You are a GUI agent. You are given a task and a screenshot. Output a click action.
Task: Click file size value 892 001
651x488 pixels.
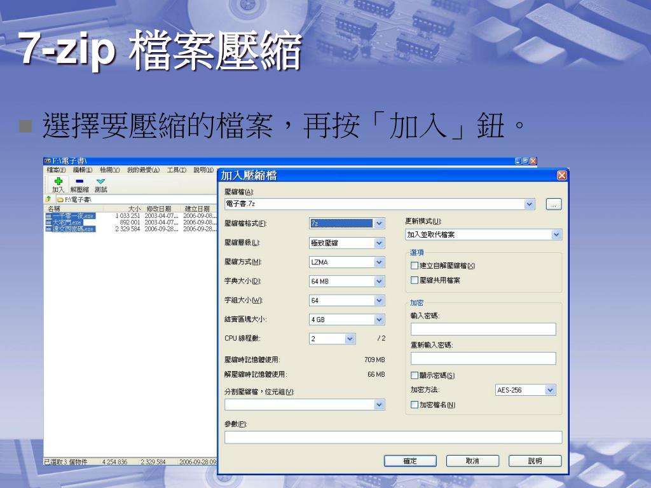[x=130, y=222]
